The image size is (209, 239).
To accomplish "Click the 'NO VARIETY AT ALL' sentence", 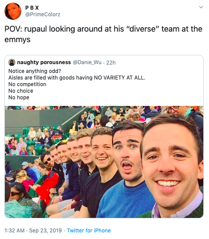I will [x=77, y=78].
